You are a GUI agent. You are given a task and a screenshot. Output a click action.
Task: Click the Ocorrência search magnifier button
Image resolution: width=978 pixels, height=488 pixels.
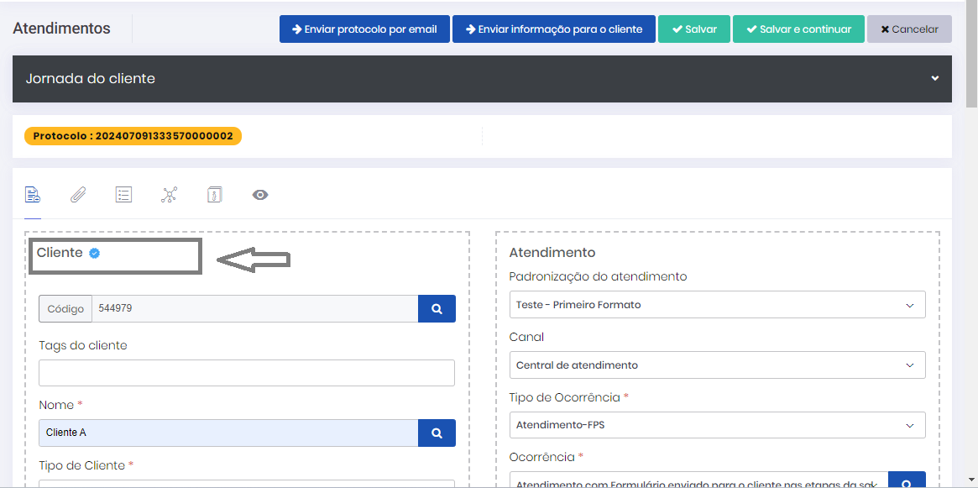pos(907,483)
